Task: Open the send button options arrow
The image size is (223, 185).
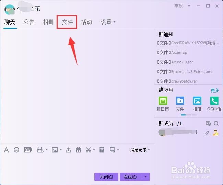Action: 145,177
